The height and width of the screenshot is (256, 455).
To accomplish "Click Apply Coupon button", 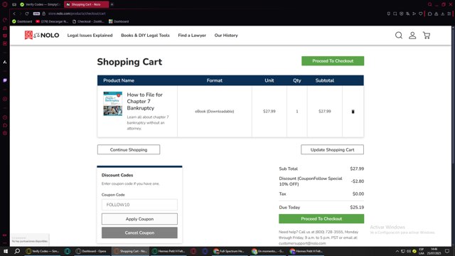I will coord(139,219).
